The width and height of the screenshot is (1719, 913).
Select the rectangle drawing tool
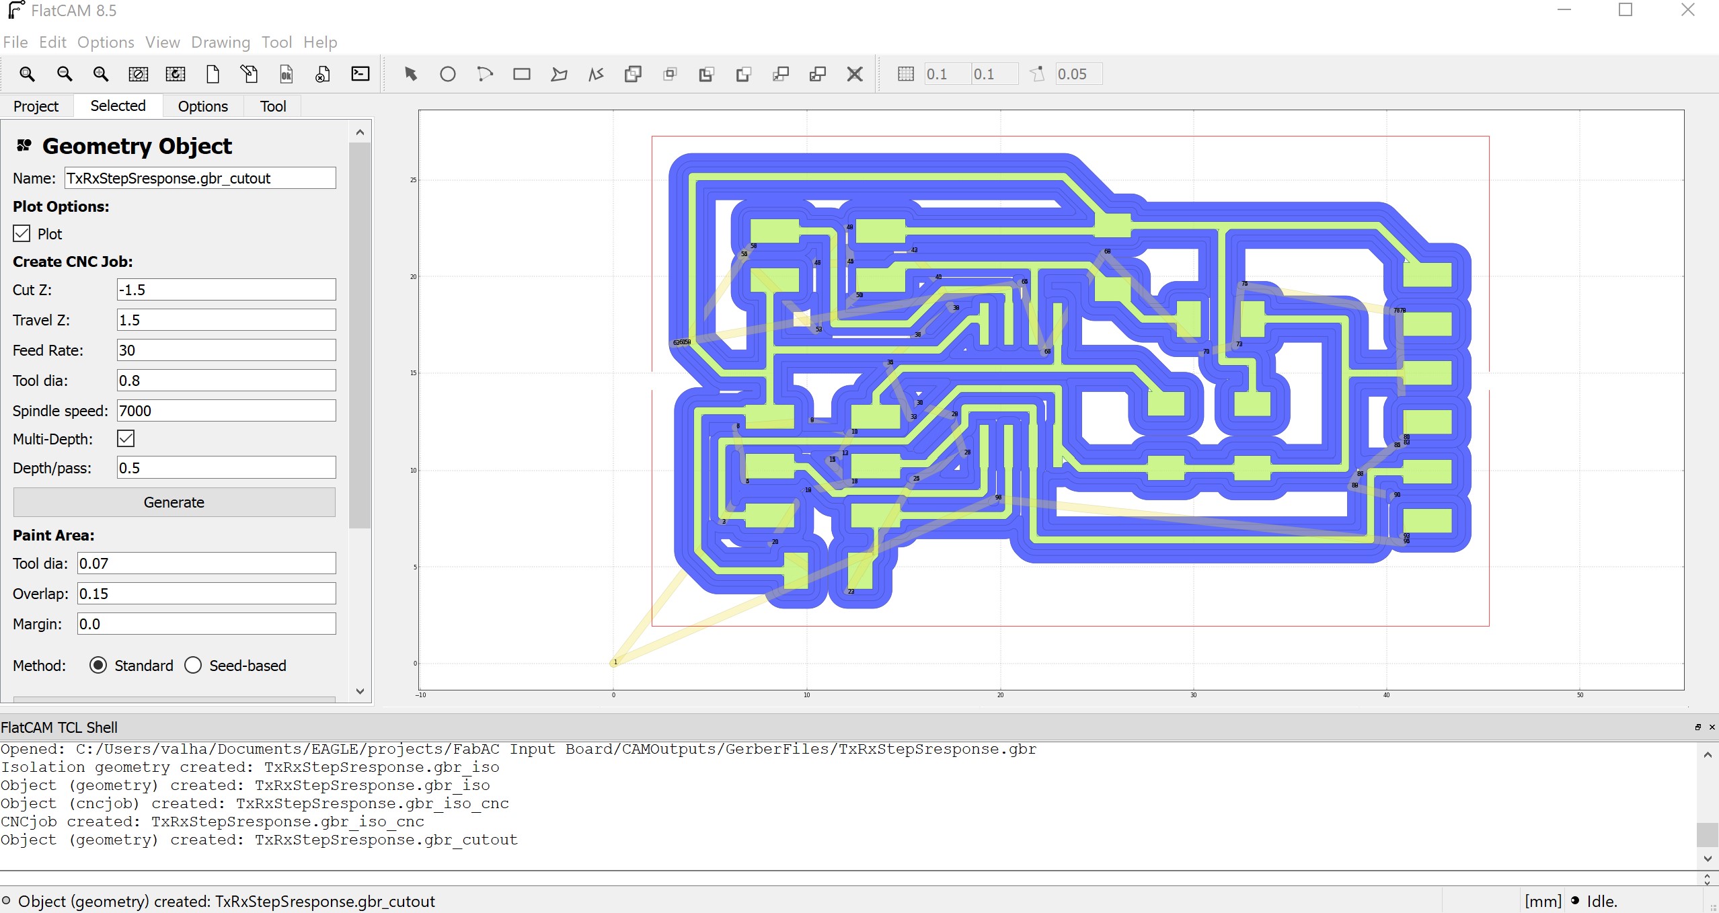pos(521,74)
